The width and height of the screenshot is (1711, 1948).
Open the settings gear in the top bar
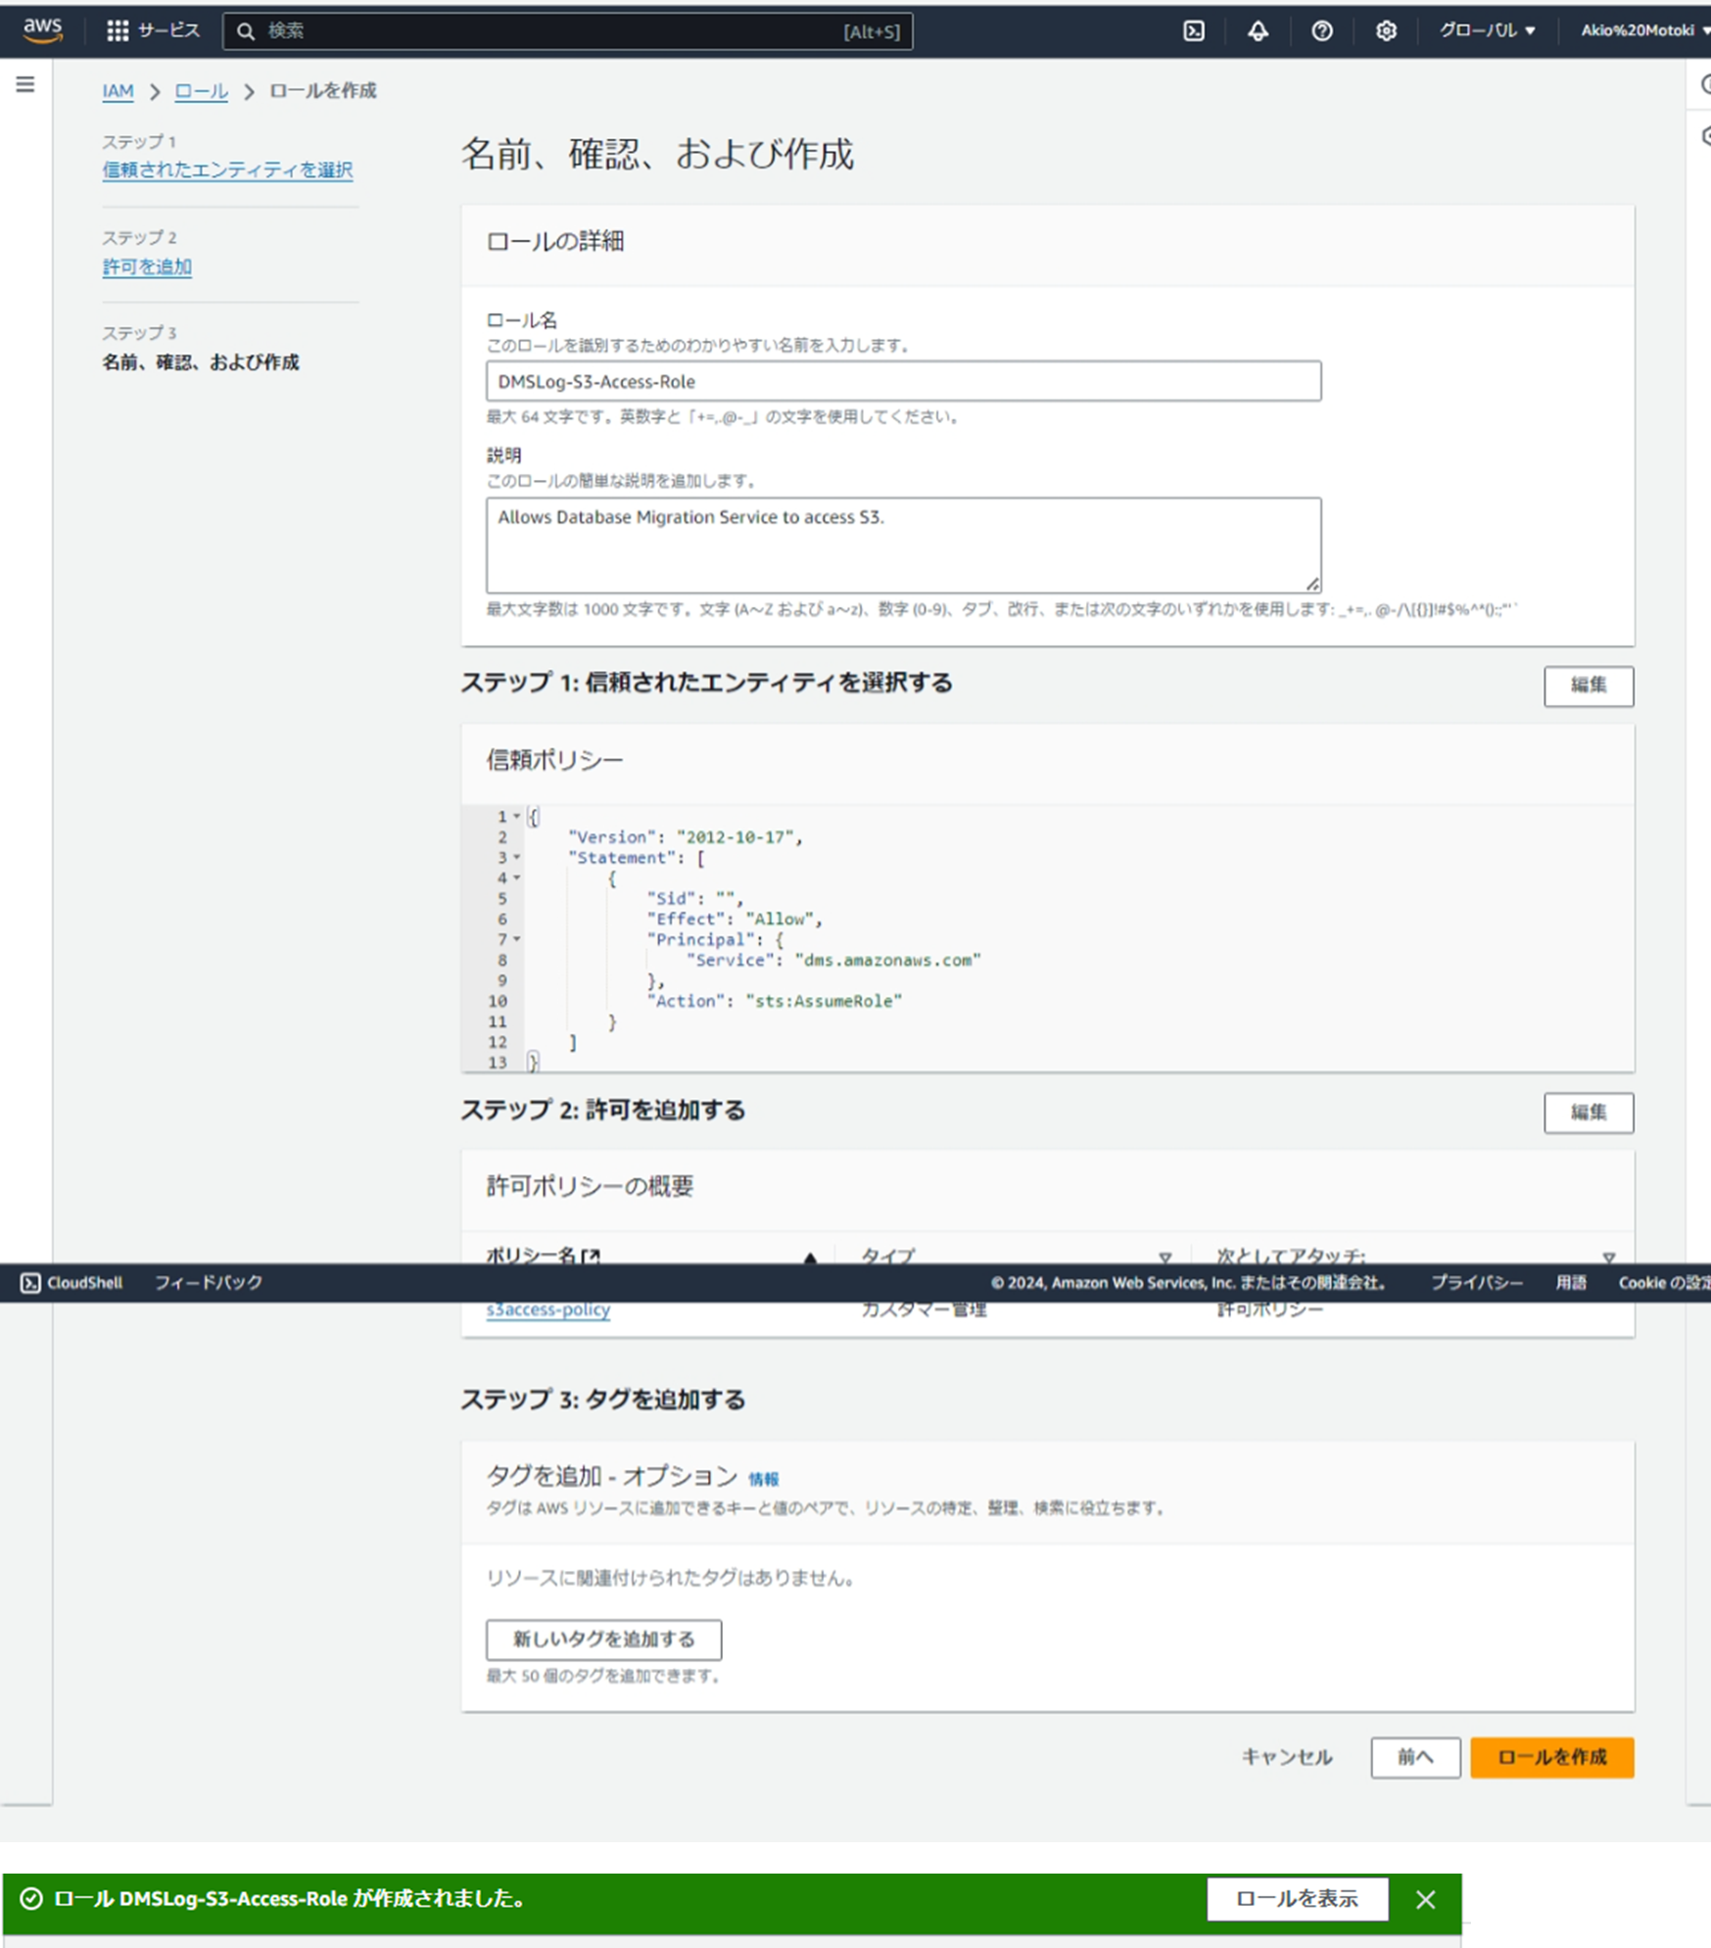point(1386,30)
